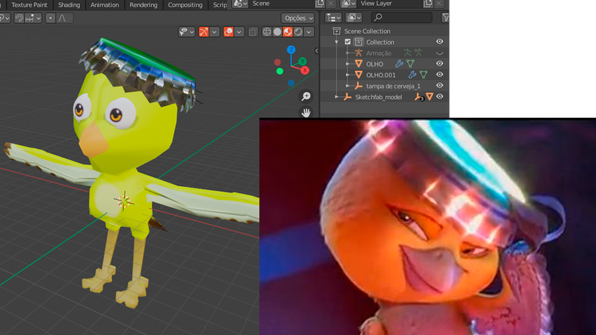The width and height of the screenshot is (596, 335).
Task: Open the Animation workspace tab
Action: (x=105, y=5)
